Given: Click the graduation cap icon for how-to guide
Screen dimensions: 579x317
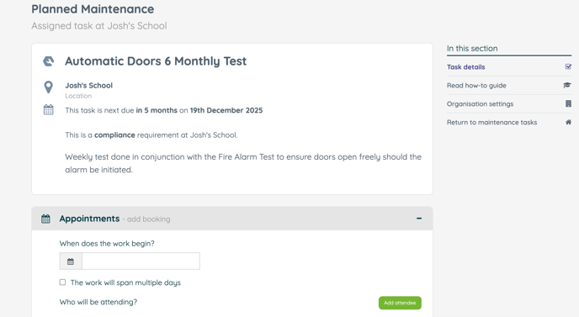Looking at the screenshot, I should (x=567, y=85).
